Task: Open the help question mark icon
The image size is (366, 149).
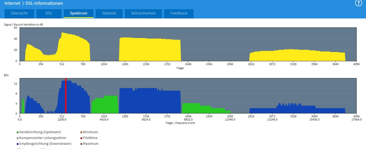Action: [358, 3]
